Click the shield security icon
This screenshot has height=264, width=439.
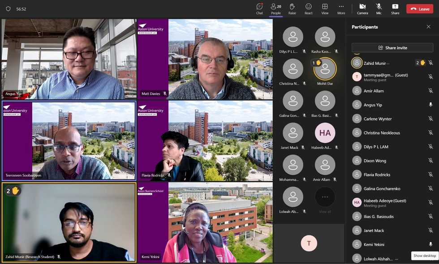tap(8, 9)
